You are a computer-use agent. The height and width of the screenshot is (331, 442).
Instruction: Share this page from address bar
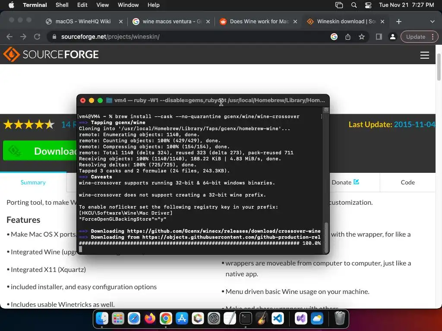point(348,37)
